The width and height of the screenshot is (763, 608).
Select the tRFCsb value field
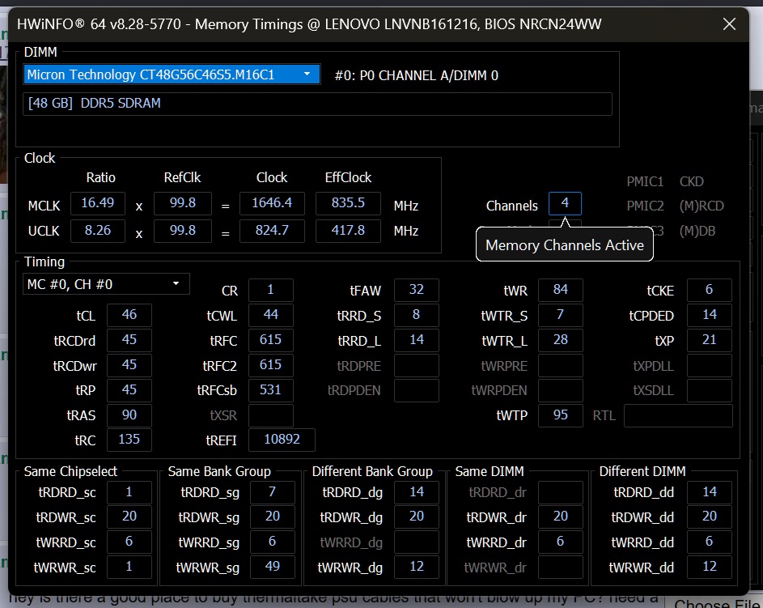[x=270, y=390]
